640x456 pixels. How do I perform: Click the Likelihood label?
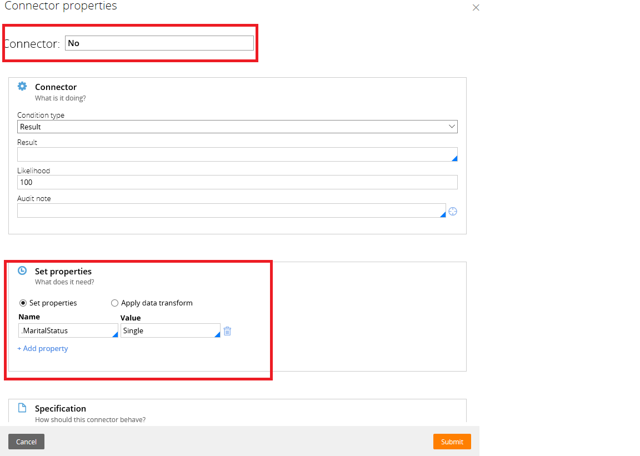[33, 171]
